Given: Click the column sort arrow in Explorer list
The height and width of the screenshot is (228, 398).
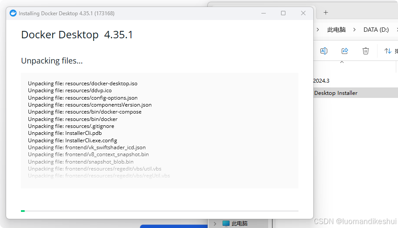Looking at the screenshot, I should point(342,62).
